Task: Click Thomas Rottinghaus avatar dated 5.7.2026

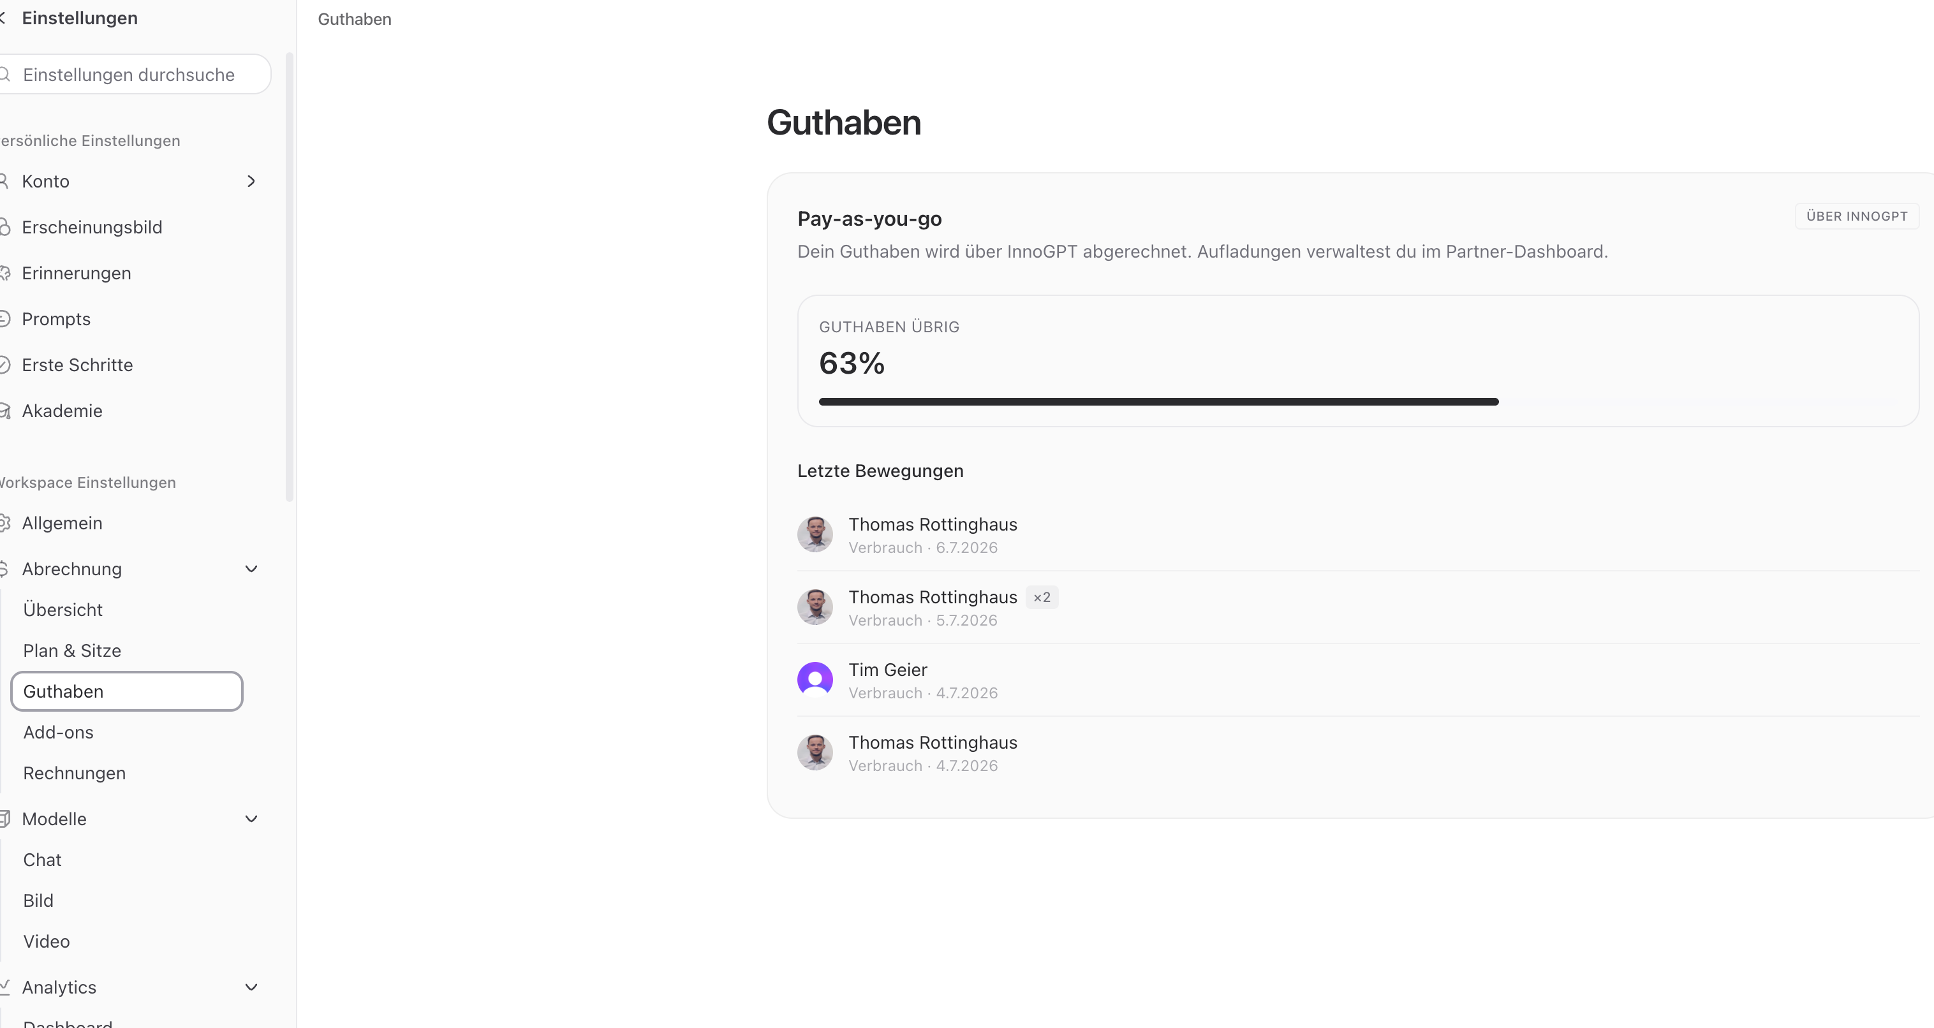Action: point(815,607)
